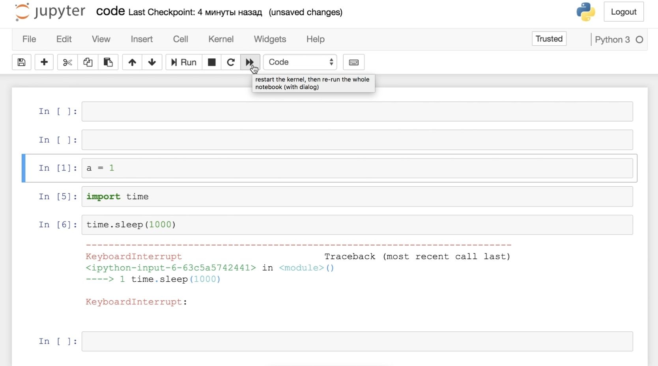The width and height of the screenshot is (658, 366).
Task: Paste cells below icon
Action: click(x=108, y=62)
